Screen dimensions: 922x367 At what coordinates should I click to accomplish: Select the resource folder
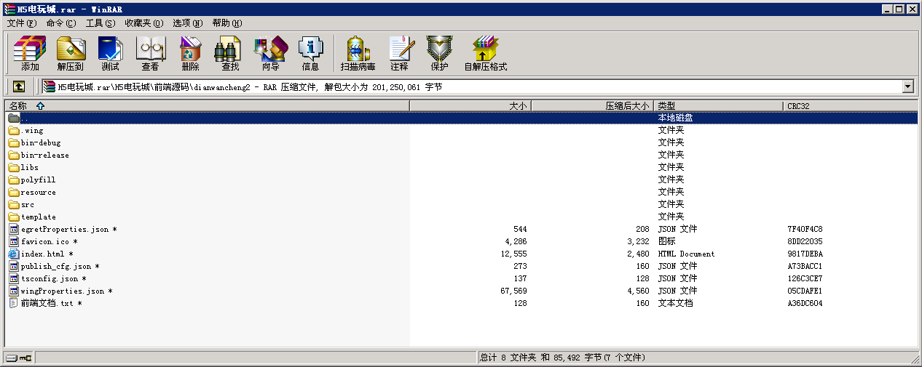38,193
